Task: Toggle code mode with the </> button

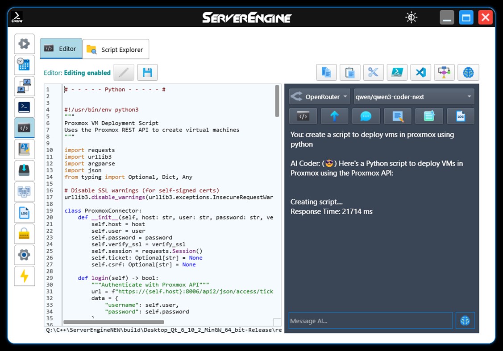Action: 303,116
